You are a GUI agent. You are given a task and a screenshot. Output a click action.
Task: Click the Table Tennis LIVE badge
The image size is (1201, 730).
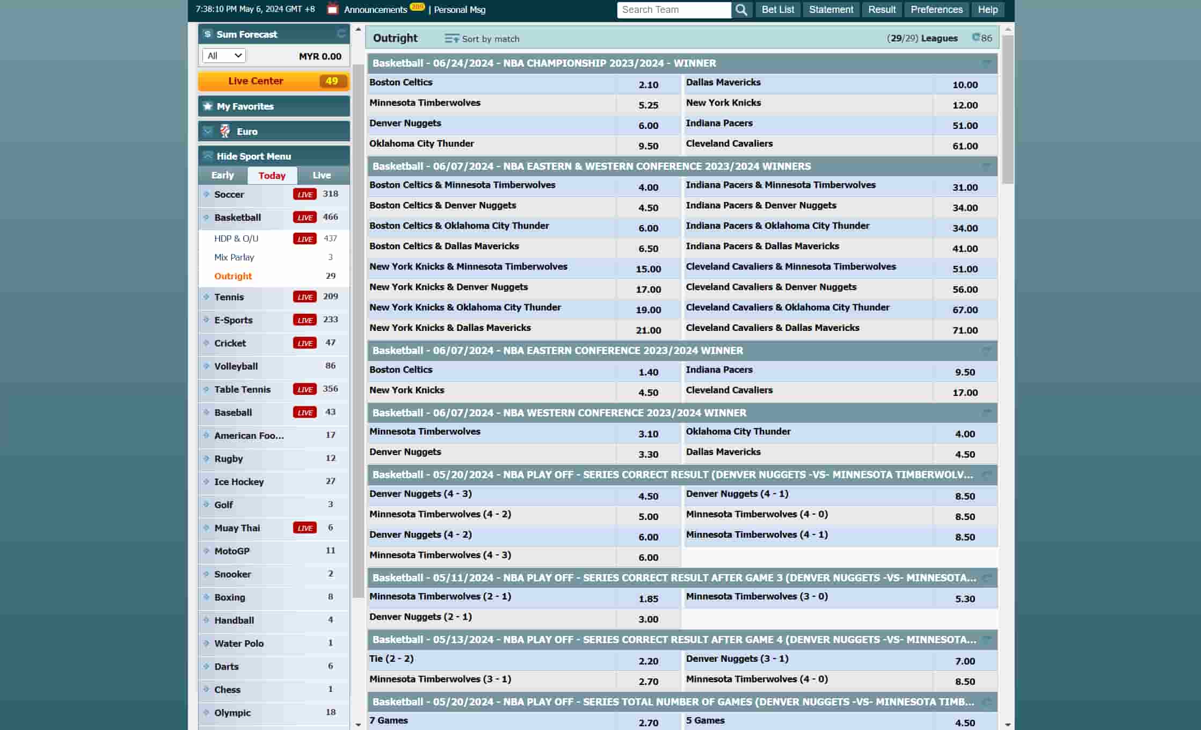[305, 389]
